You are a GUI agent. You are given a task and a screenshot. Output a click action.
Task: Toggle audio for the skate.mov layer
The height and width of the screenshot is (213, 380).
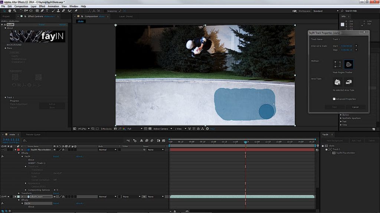point(5,196)
